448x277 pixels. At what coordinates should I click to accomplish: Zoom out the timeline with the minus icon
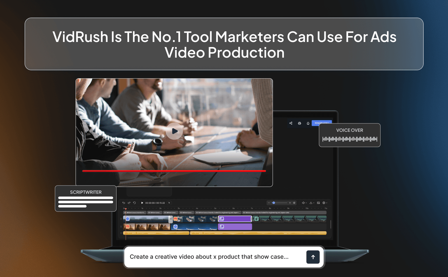point(269,203)
